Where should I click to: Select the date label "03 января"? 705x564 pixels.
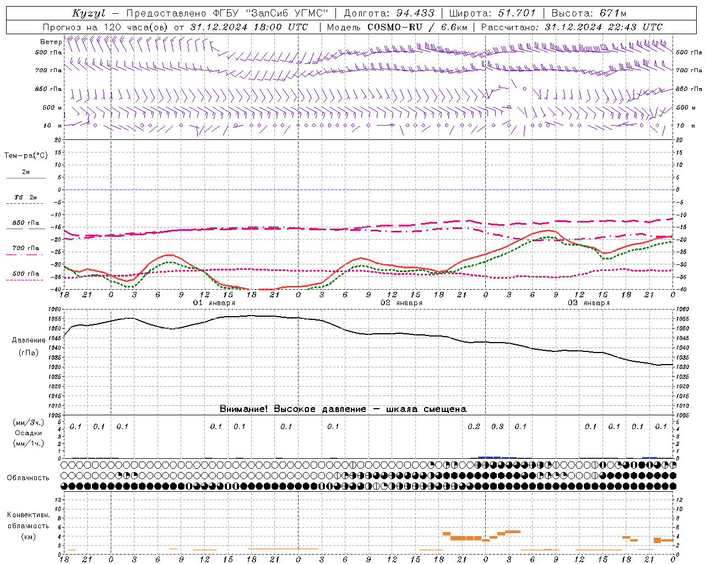point(589,303)
